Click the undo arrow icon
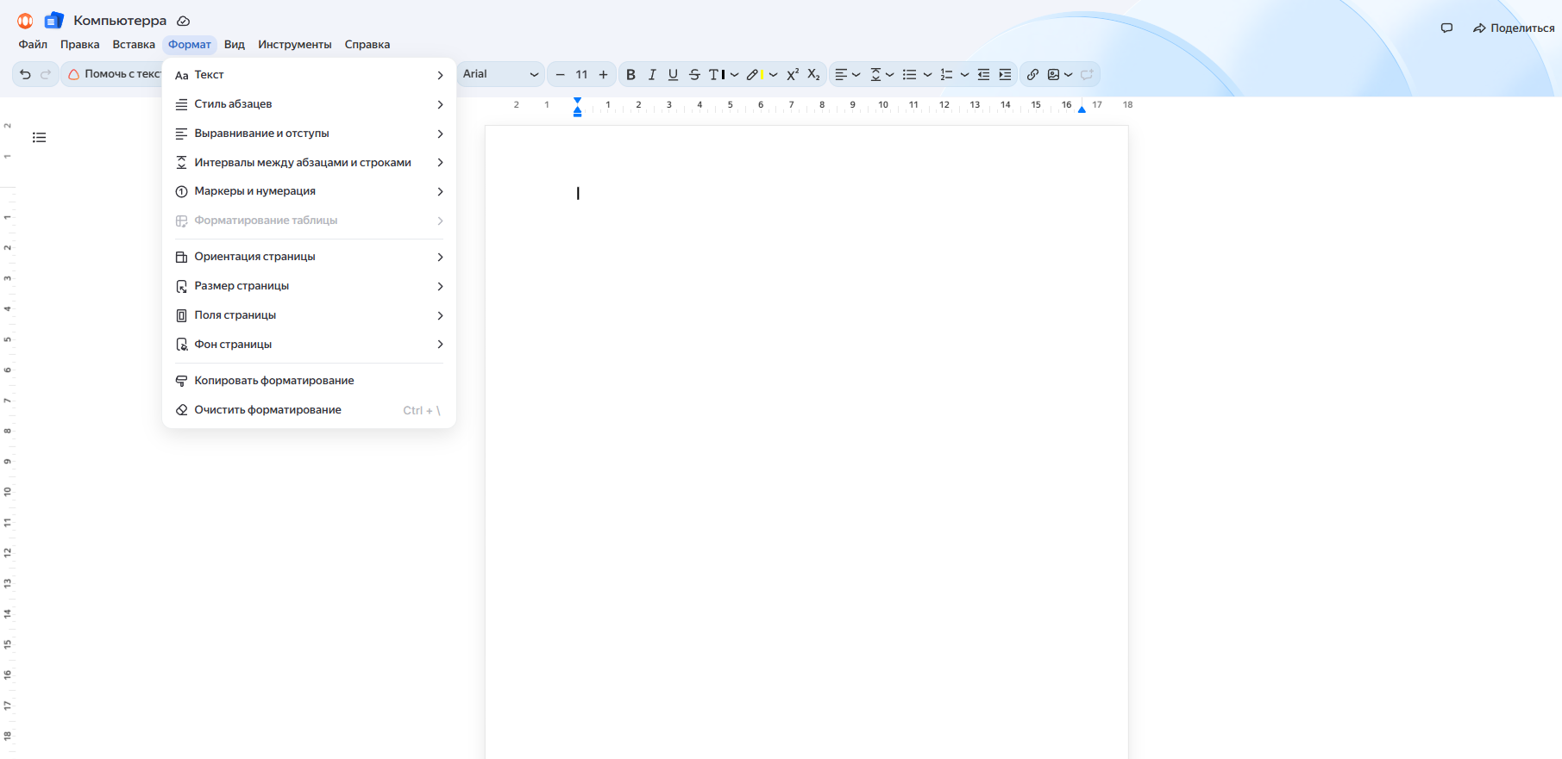Image resolution: width=1562 pixels, height=759 pixels. 25,75
